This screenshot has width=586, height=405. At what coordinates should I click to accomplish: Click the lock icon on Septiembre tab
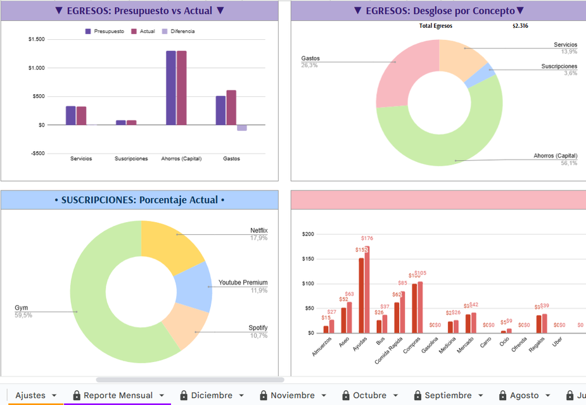tap(417, 396)
